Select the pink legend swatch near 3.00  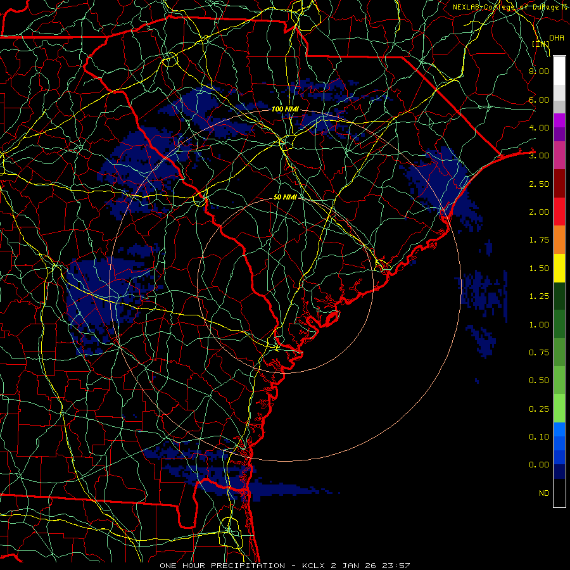(x=559, y=156)
